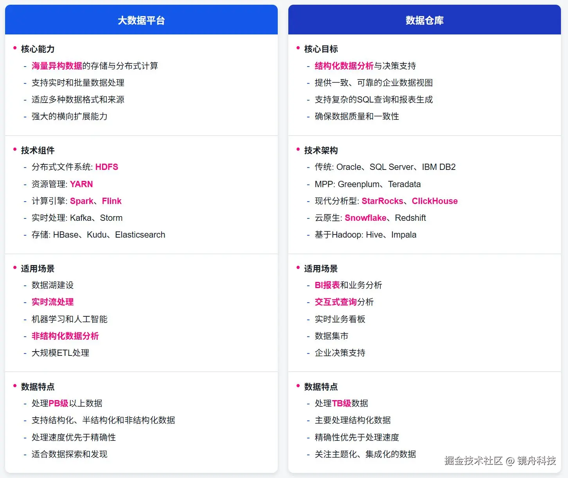568x478 pixels.
Task: Select 数据特点 heading in 大数据平台 column
Action: (38, 387)
